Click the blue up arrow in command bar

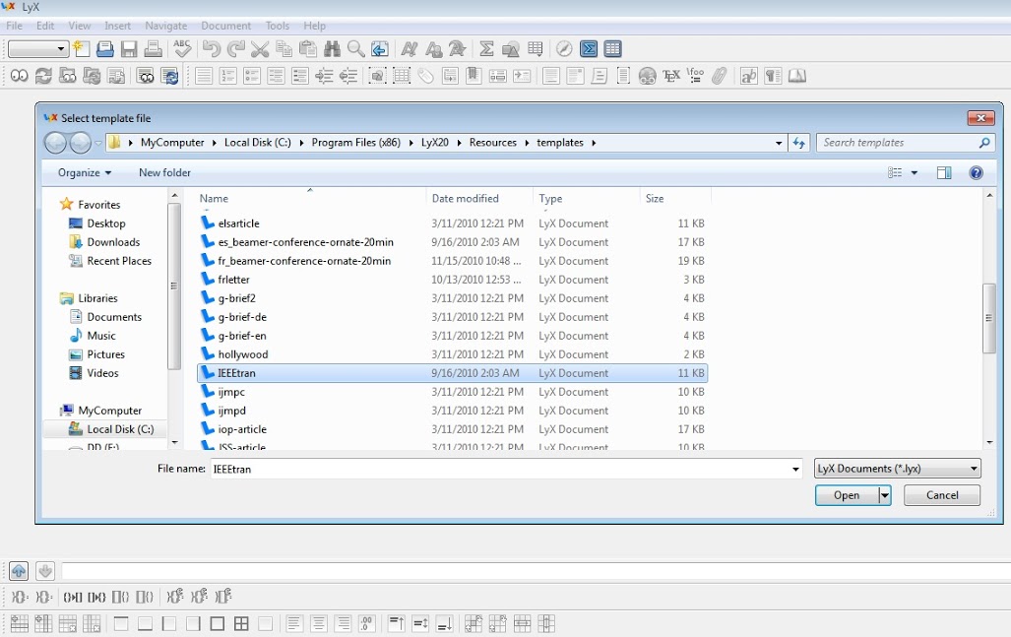[19, 571]
